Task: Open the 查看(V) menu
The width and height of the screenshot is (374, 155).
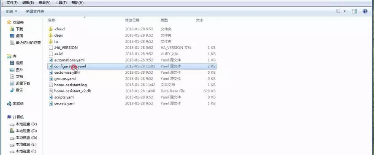Action: tap(44, 3)
